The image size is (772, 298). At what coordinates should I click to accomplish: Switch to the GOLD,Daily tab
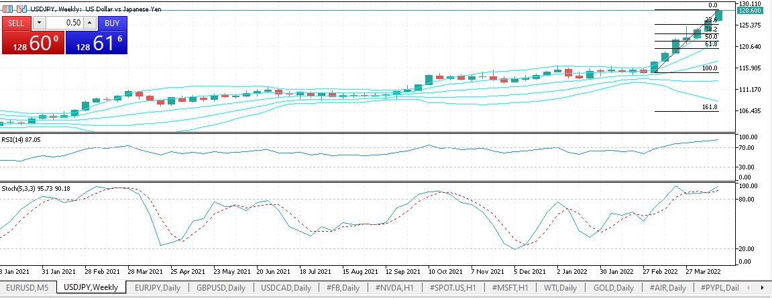click(614, 287)
